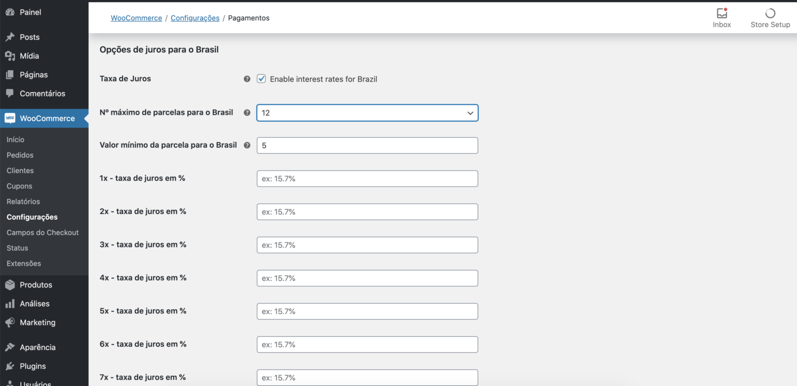Click the 6x taxa de juros field
Viewport: 797px width, 386px height.
[367, 345]
